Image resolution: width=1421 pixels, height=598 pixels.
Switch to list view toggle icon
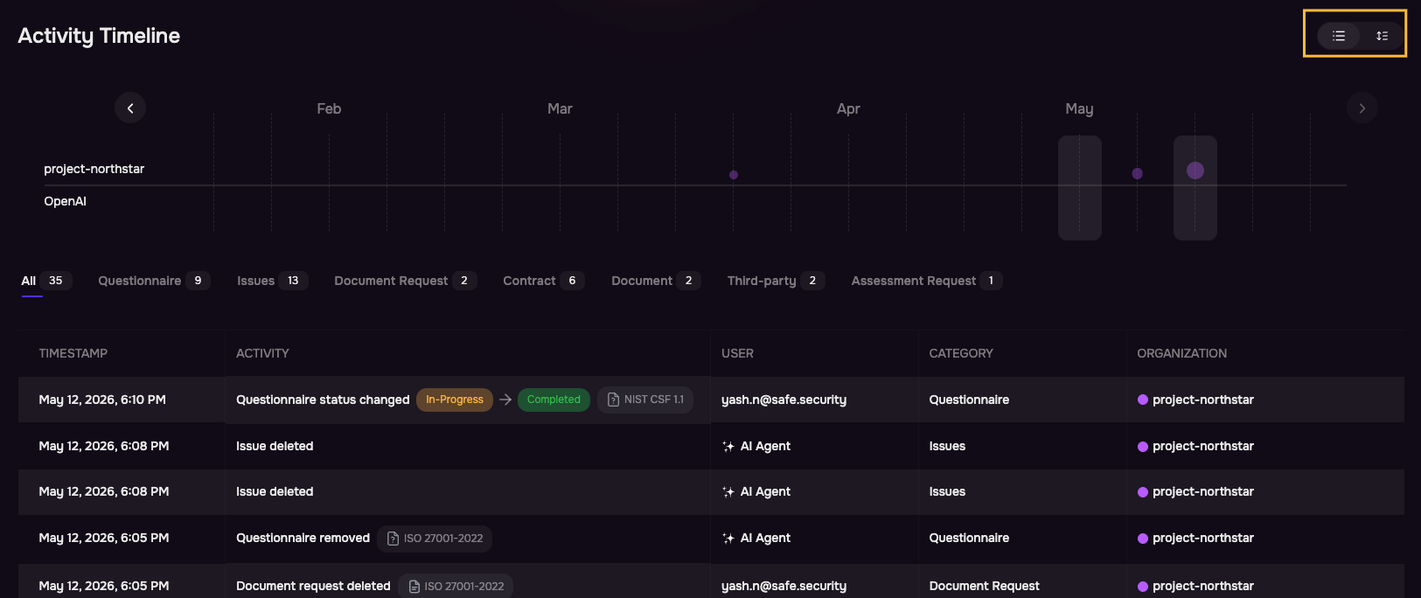[1338, 36]
